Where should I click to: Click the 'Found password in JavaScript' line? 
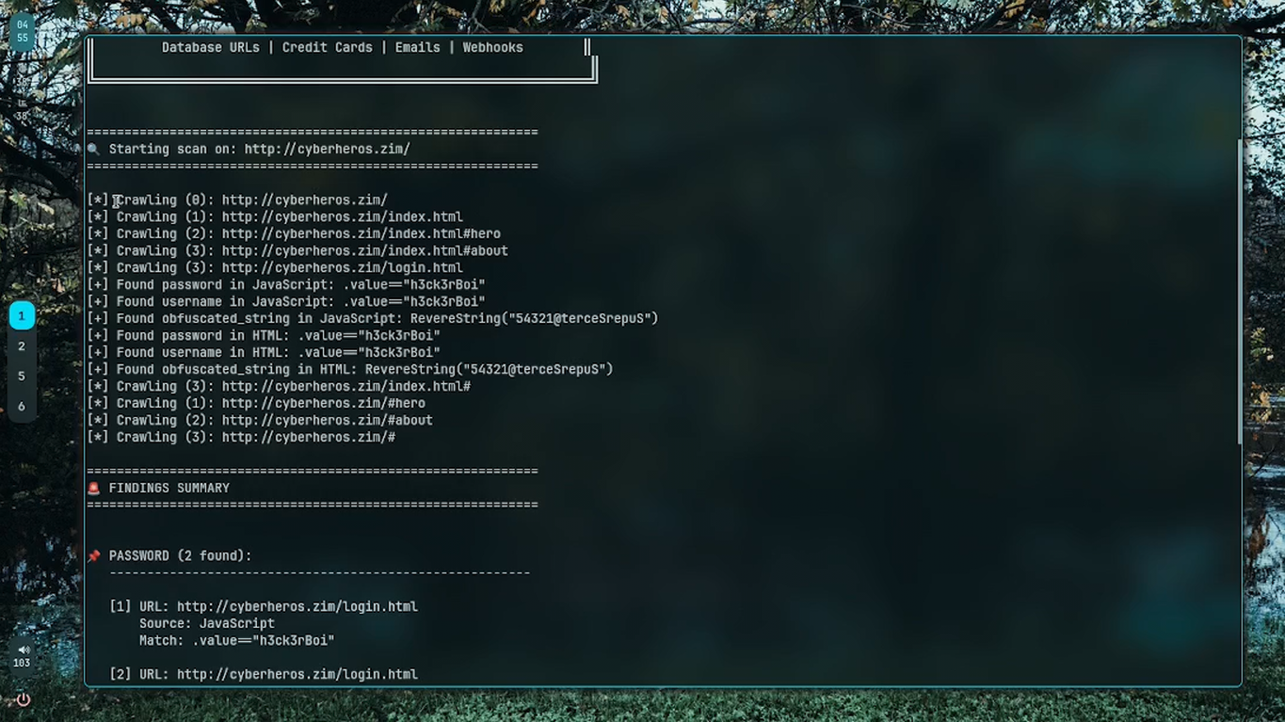click(286, 285)
